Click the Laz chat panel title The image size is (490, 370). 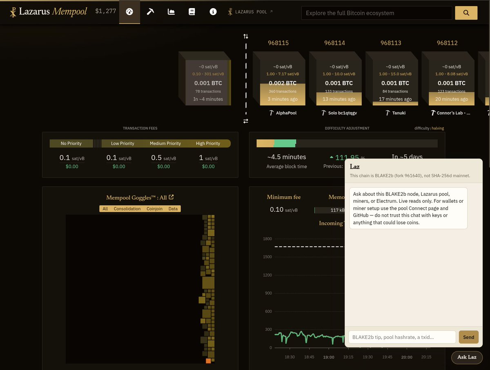pos(354,166)
